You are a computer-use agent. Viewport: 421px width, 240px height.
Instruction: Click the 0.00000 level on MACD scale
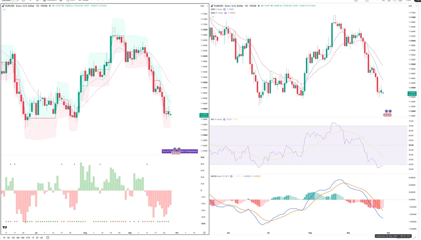(412, 199)
